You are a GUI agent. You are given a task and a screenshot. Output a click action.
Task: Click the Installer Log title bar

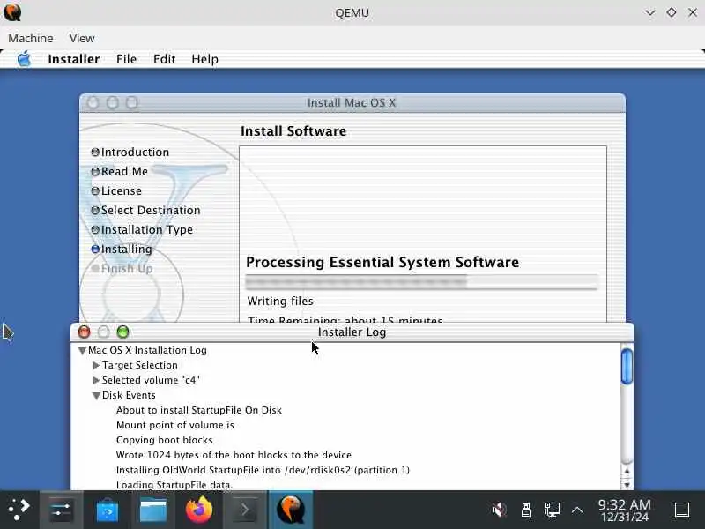click(352, 332)
